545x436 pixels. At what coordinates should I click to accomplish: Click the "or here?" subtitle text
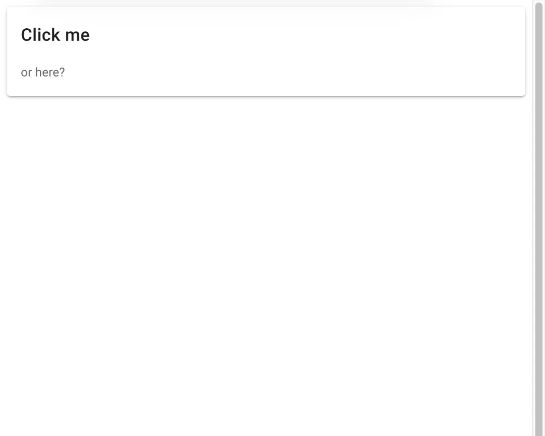(43, 72)
